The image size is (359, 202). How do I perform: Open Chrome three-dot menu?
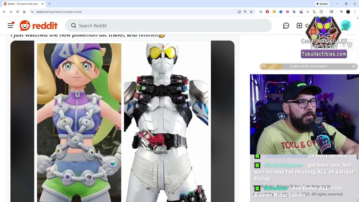pos(355,12)
